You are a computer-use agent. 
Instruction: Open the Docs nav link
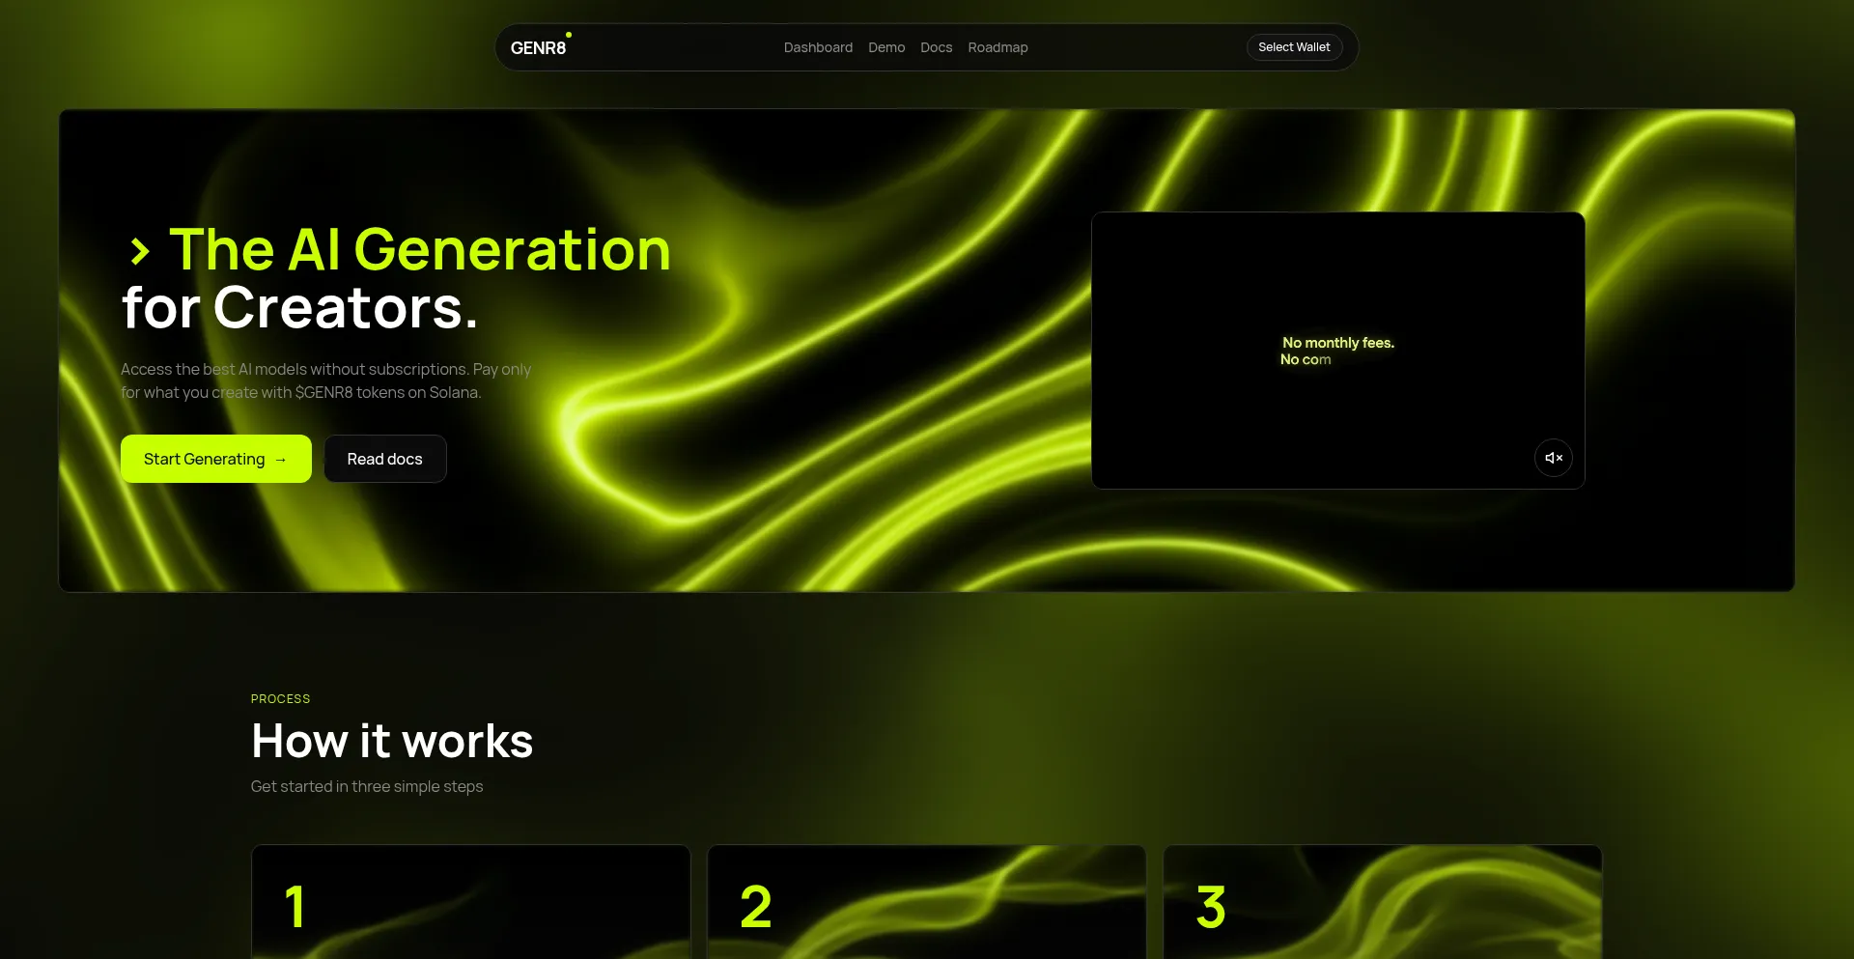936,47
